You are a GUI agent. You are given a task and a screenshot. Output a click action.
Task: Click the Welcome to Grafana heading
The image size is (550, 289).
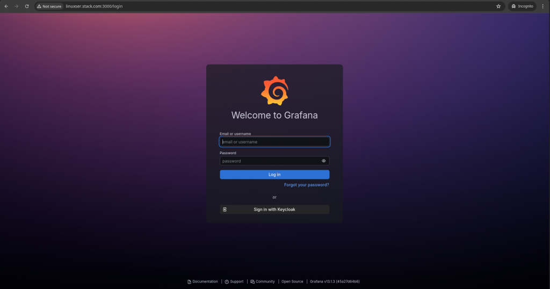274,115
